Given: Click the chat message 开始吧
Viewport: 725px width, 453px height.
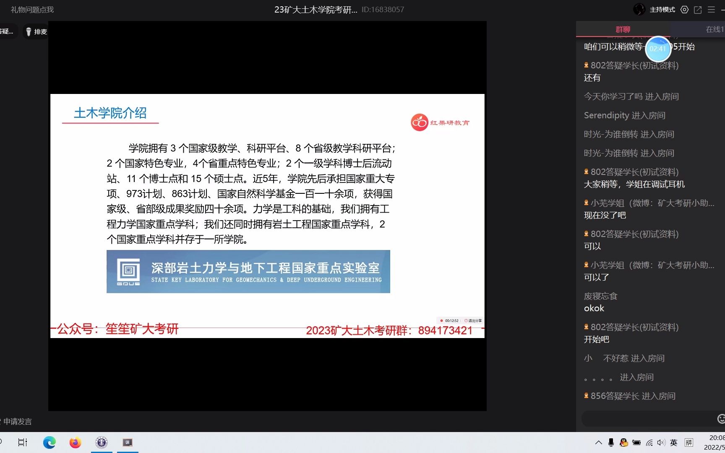Looking at the screenshot, I should coord(597,339).
